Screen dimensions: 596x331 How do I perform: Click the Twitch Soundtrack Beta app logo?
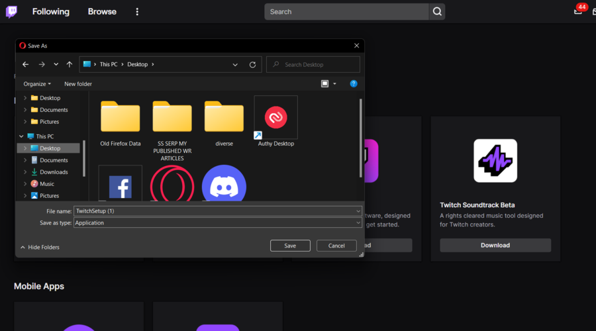tap(495, 161)
